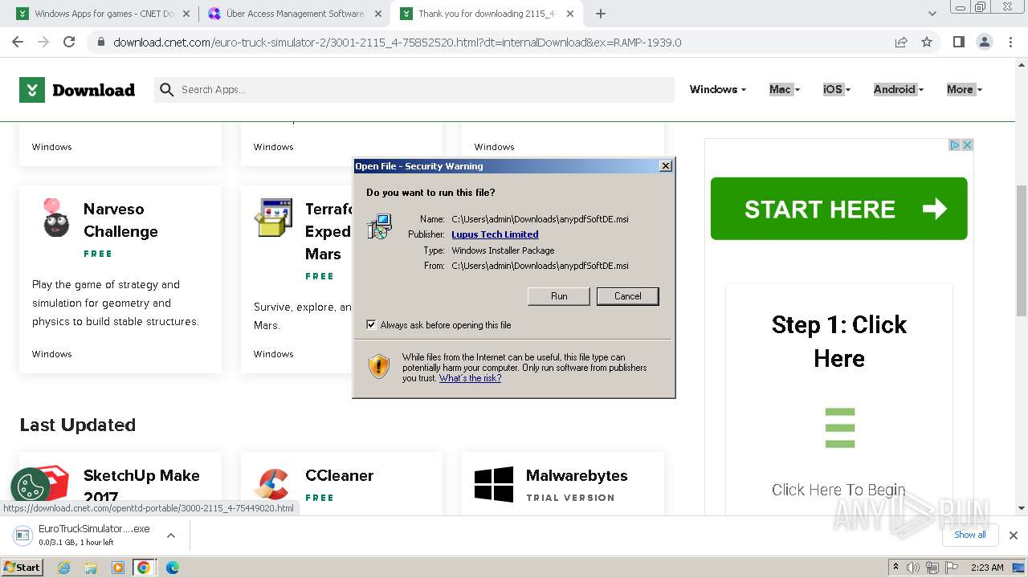Bookmark this page with the star icon
This screenshot has width=1028, height=578.
927,42
